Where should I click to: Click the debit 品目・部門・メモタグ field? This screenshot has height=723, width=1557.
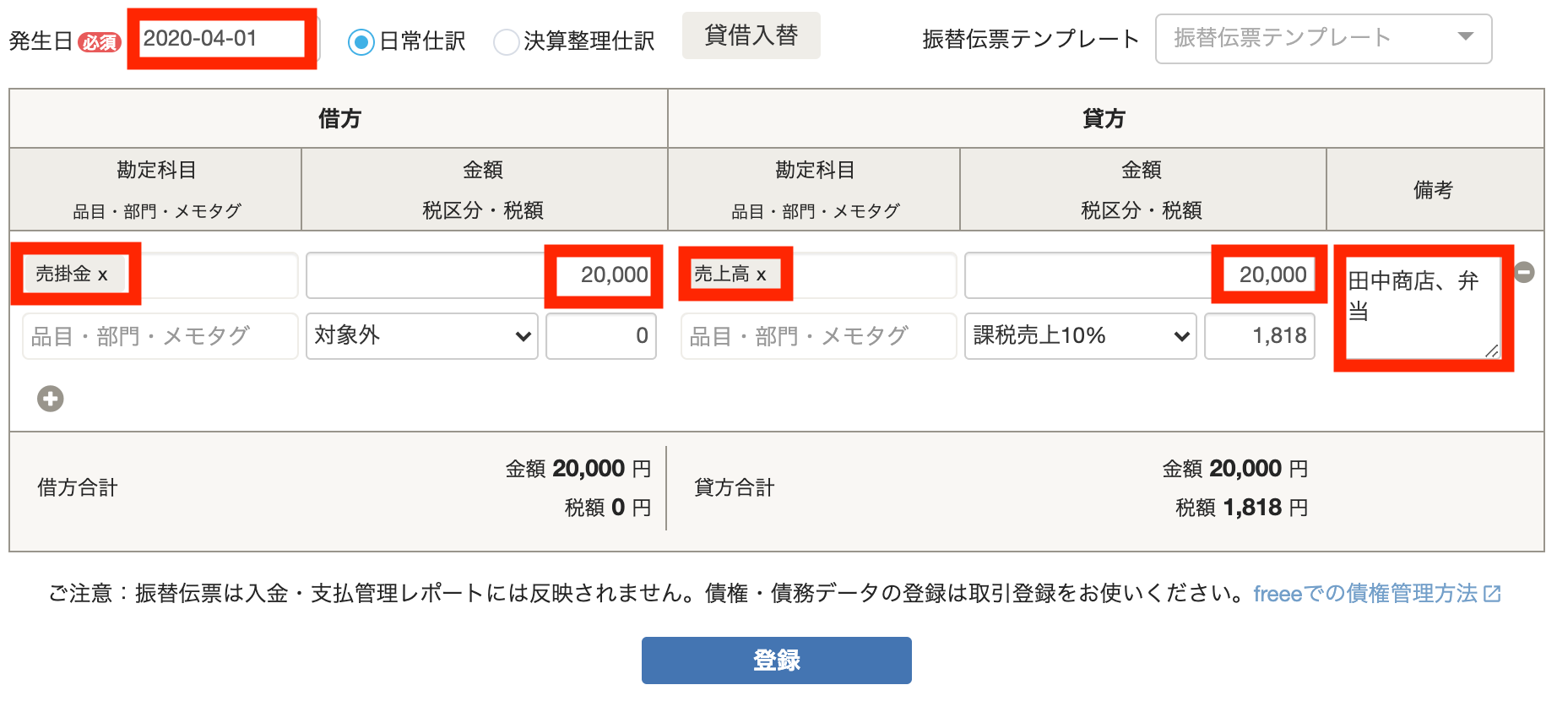pos(160,336)
